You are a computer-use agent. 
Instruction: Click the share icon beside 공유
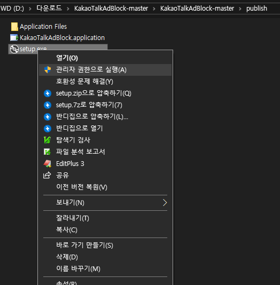47,175
